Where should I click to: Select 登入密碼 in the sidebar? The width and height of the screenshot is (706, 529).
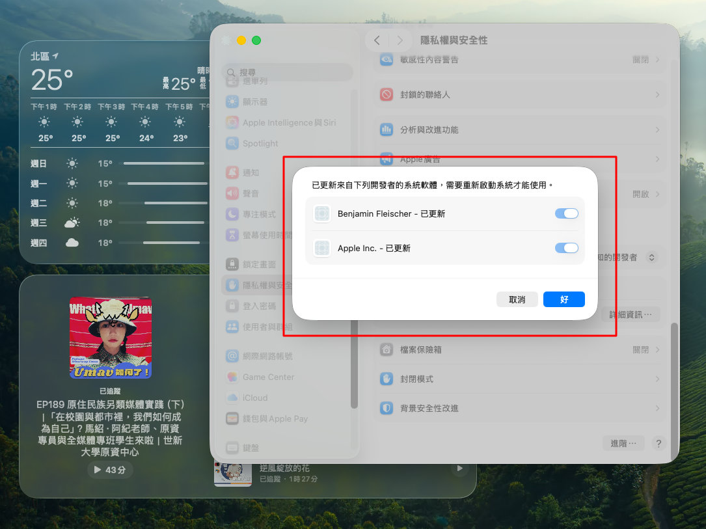232,306
